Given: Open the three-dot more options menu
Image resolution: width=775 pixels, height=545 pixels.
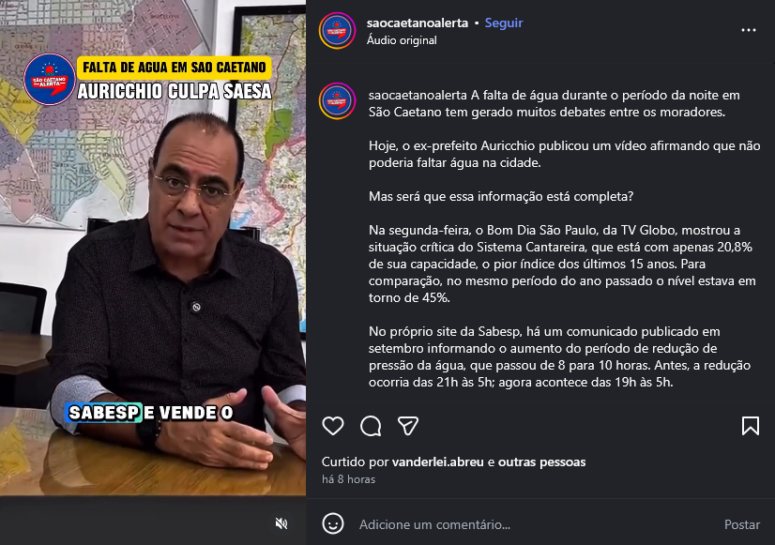Looking at the screenshot, I should 749,30.
